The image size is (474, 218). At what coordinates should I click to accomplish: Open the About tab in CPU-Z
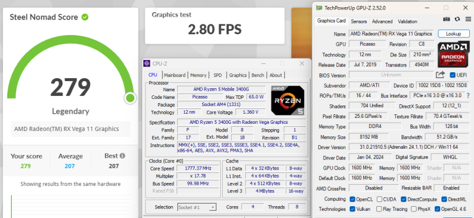pos(276,75)
